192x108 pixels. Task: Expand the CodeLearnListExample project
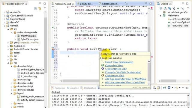tap(4, 16)
